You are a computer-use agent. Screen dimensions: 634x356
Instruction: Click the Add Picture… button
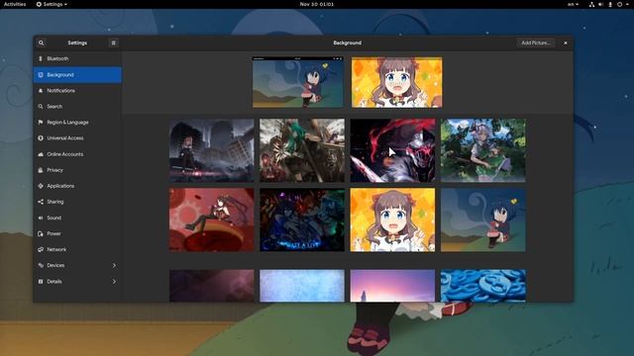tap(536, 43)
